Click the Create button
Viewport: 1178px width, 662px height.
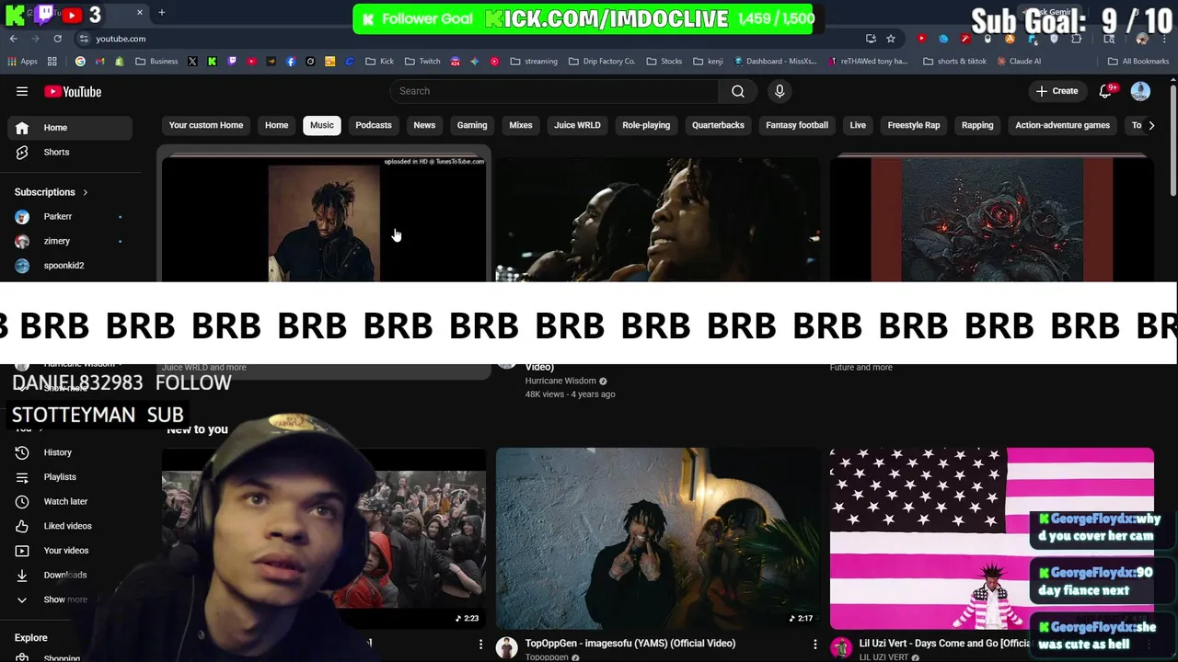1057,91
